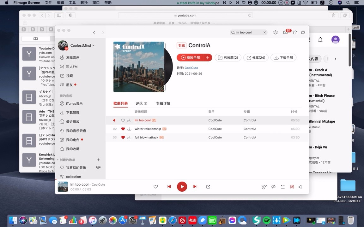Toggle lyrics 词 display

coord(292,187)
